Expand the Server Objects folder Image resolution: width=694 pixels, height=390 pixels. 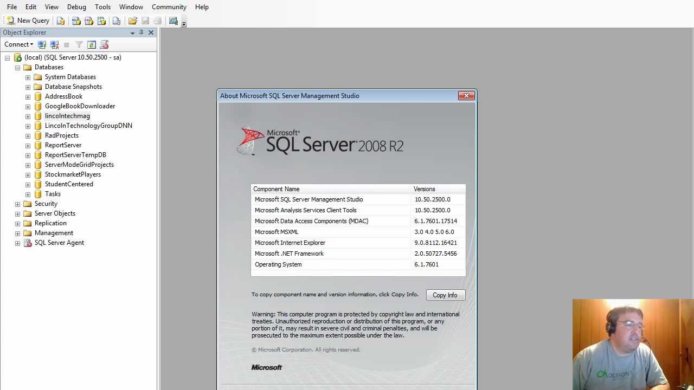[x=18, y=214]
